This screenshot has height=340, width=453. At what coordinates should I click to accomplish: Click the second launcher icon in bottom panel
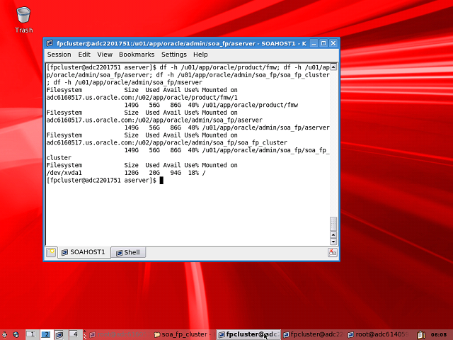[x=16, y=334]
